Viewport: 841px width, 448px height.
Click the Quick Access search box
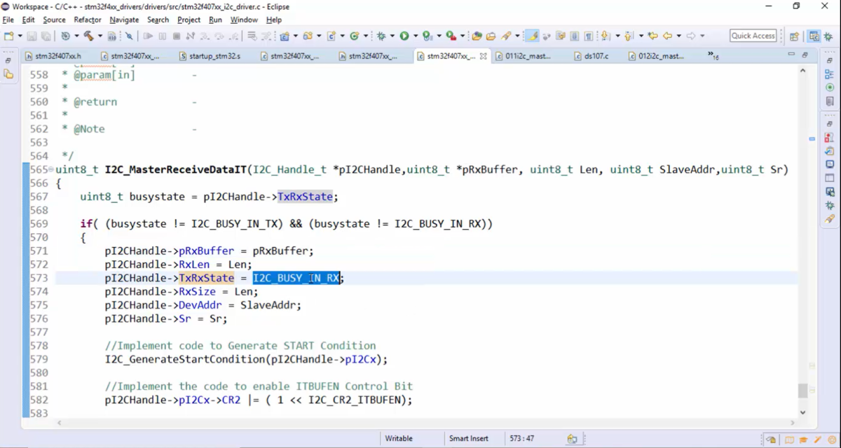(753, 35)
